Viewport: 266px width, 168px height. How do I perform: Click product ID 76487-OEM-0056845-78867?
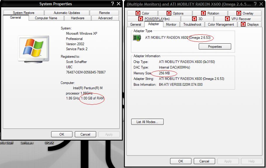pos(86,72)
